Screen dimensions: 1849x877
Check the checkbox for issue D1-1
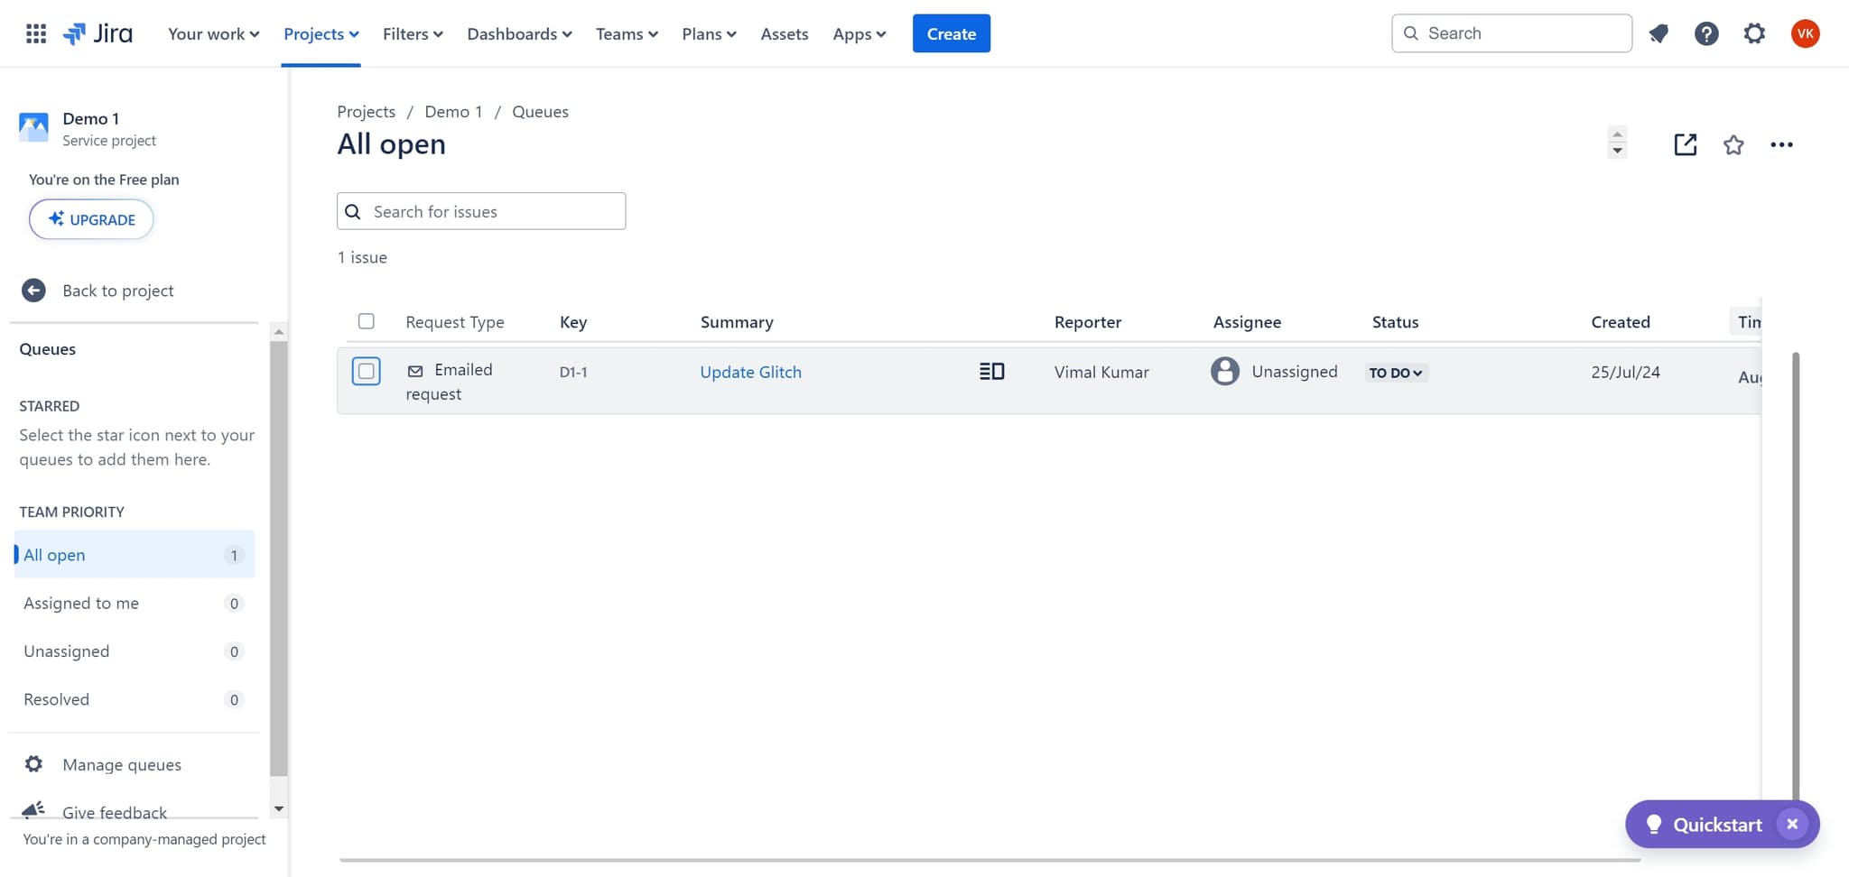tap(366, 371)
